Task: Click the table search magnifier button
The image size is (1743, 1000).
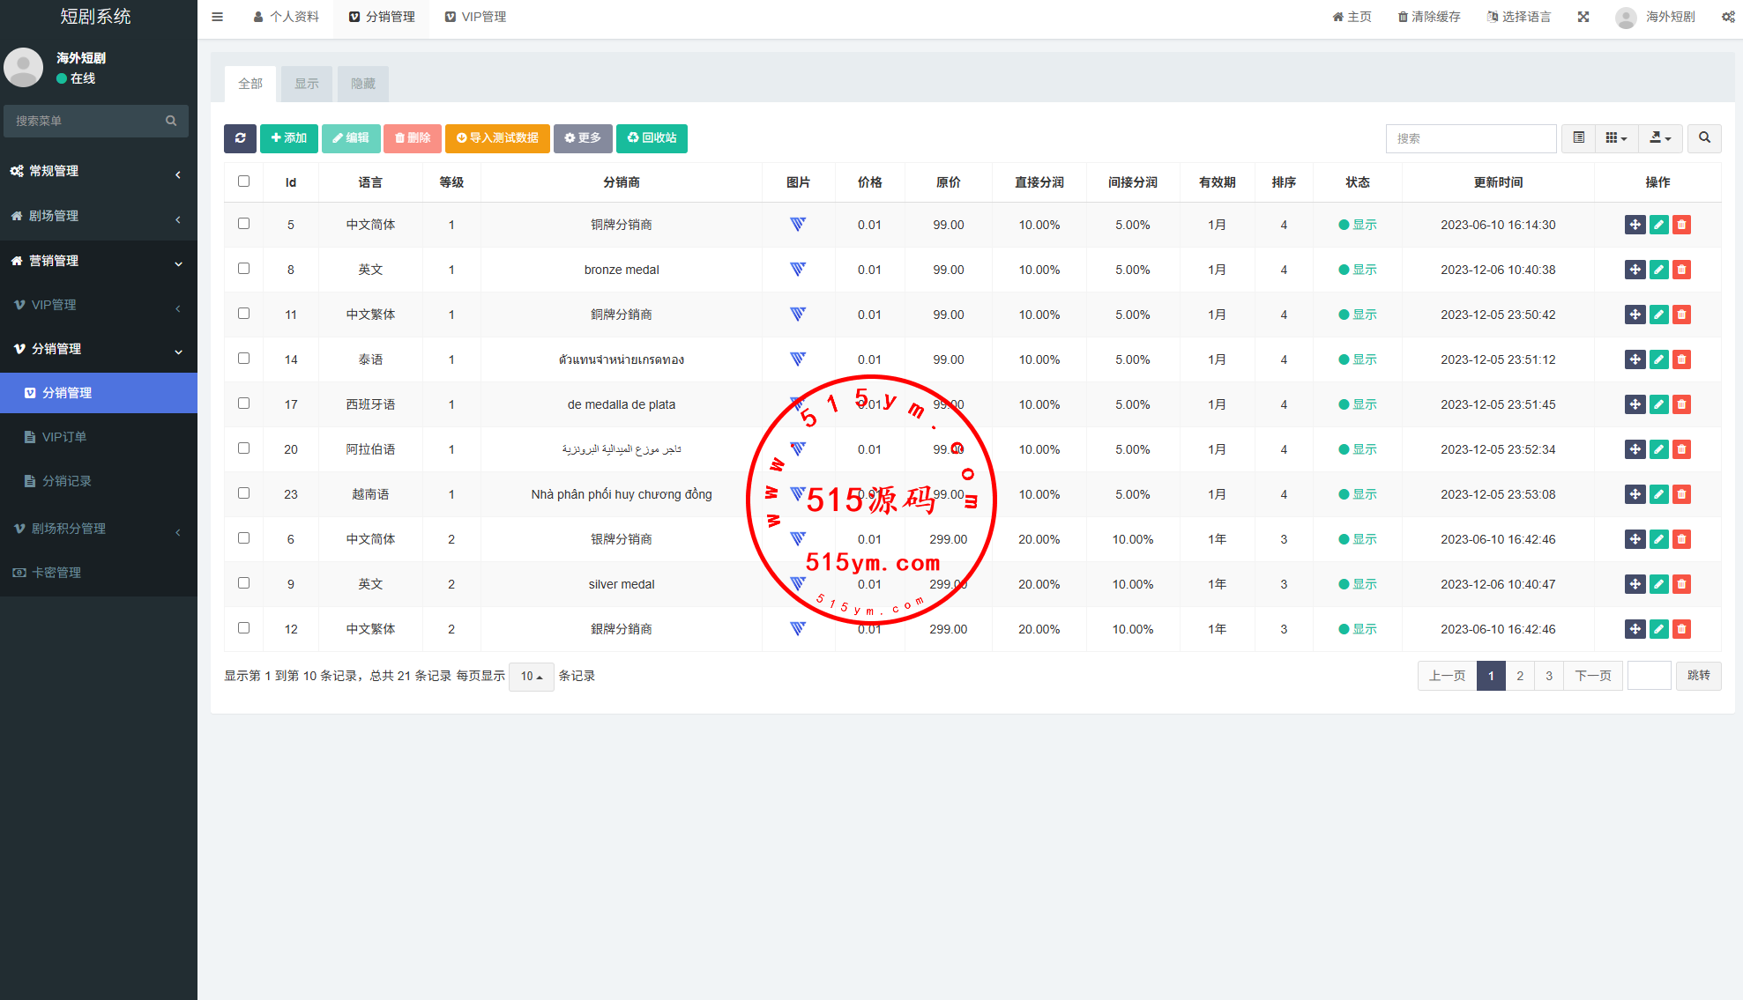Action: point(1704,138)
